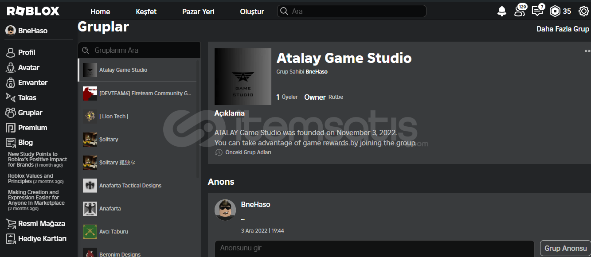Open the Önceki Grup Adları link
This screenshot has height=257, width=591.
click(248, 152)
